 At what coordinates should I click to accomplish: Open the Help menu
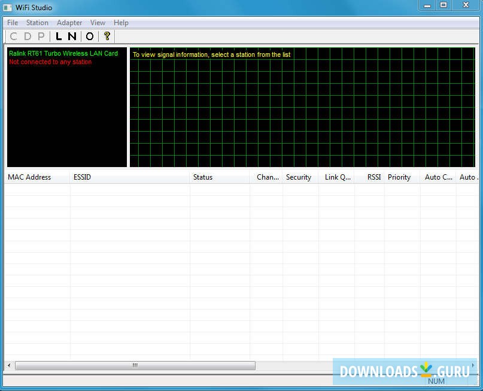[121, 23]
